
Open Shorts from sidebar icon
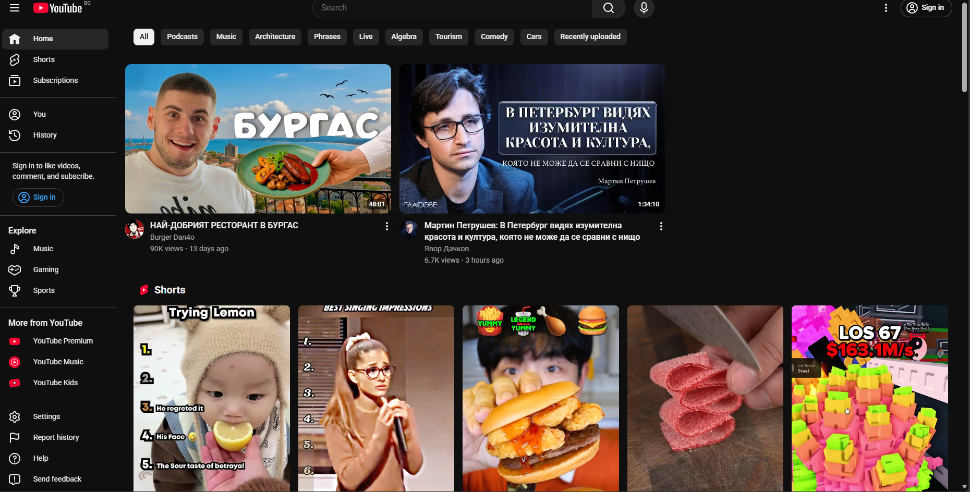click(15, 60)
